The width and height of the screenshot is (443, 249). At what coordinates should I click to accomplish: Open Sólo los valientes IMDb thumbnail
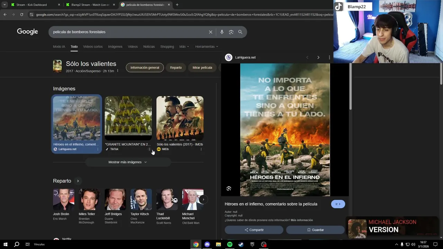(x=180, y=118)
